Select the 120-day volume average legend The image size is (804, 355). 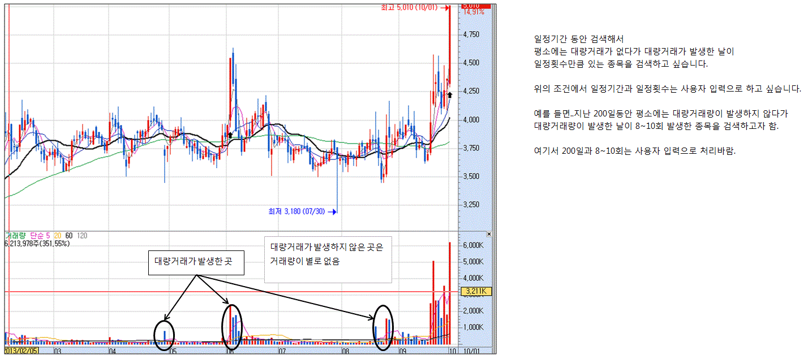click(x=82, y=235)
